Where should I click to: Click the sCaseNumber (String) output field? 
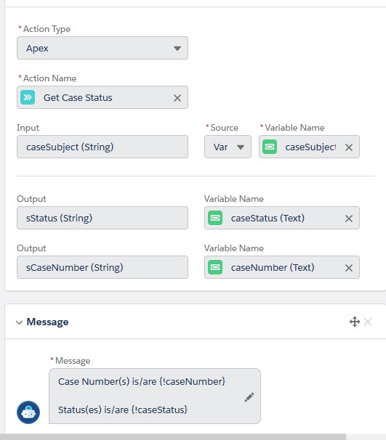(102, 267)
